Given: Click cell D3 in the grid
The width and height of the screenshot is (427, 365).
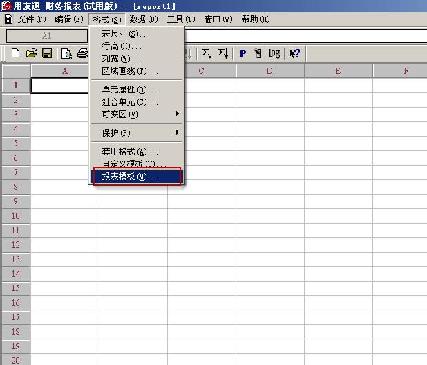Looking at the screenshot, I should (270, 115).
